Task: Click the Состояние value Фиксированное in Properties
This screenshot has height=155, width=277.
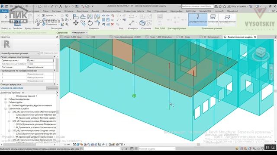Action: tap(40, 67)
